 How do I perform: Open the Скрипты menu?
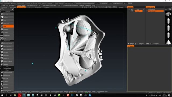(44, 3)
